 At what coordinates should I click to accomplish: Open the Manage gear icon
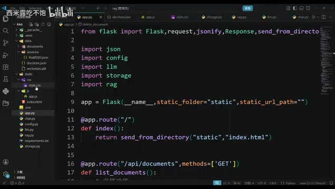pos(6,174)
